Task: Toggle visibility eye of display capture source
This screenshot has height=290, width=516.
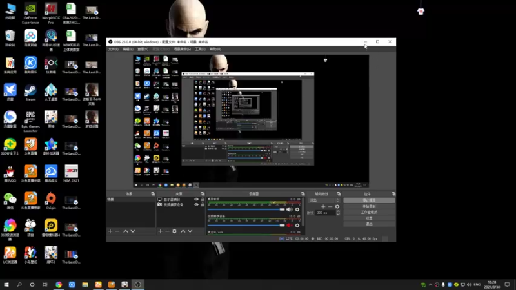Action: pyautogui.click(x=197, y=199)
